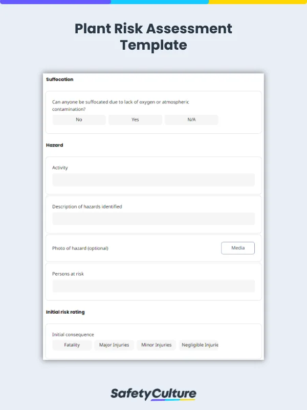307x410 pixels.
Task: Click the Persons at risk input field
Action: click(x=153, y=286)
